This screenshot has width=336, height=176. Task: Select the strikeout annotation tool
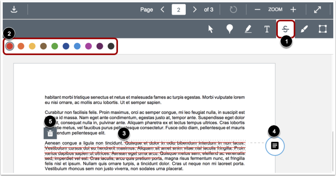pyautogui.click(x=285, y=29)
